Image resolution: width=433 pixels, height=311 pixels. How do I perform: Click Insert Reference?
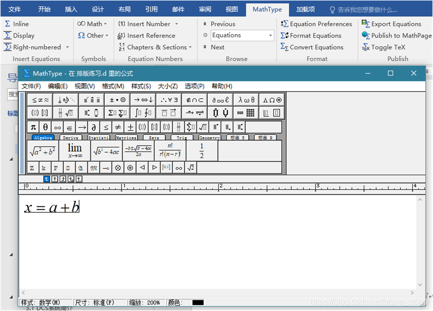147,35
